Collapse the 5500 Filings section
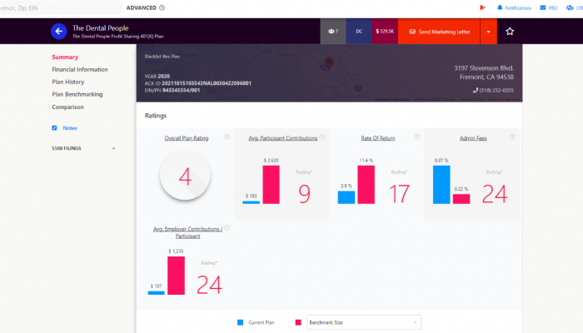This screenshot has width=583, height=333. [113, 148]
